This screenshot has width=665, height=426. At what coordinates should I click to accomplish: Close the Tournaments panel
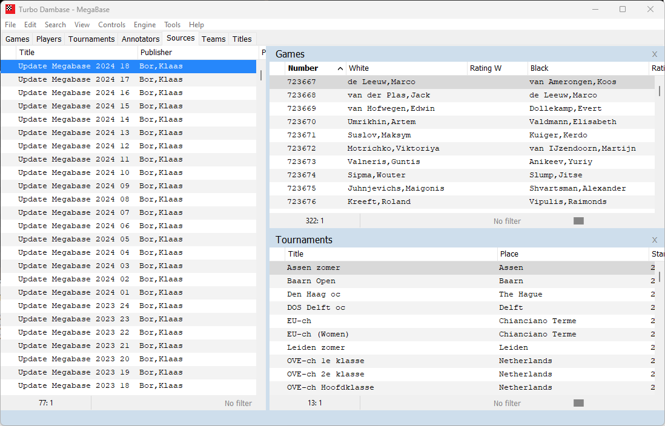(654, 240)
